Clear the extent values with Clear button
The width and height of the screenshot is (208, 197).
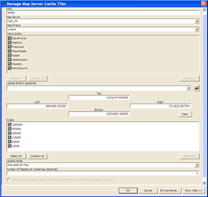[185, 114]
